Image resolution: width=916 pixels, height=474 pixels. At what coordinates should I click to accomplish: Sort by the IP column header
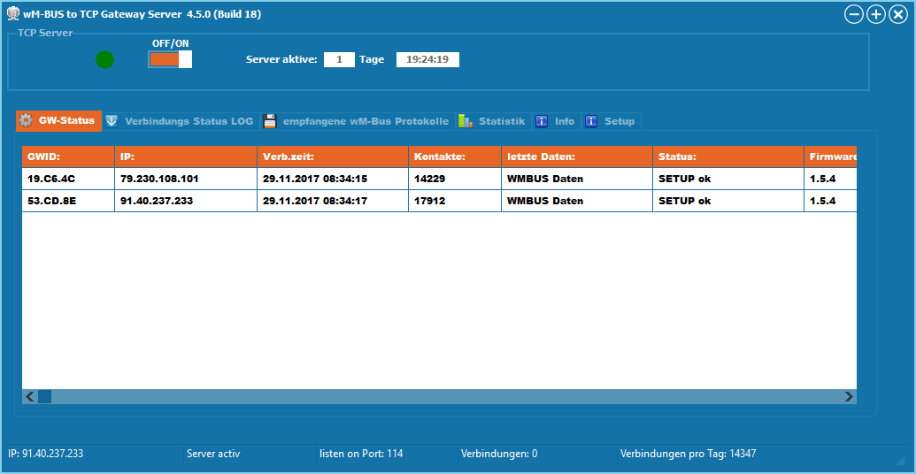(186, 157)
